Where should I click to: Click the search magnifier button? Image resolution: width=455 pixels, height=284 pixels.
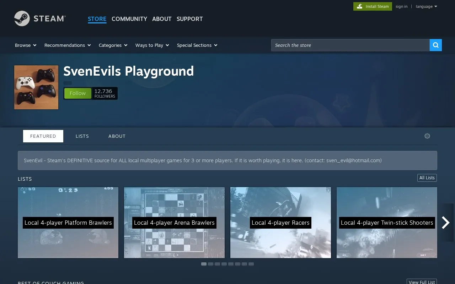click(x=436, y=45)
